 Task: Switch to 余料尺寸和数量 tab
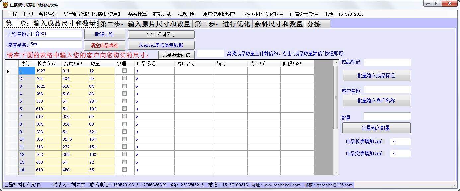279,24
